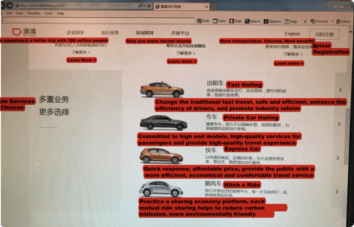Screen dimensions: 354x227
Task: Expand the arrow on the 快车 row
Action: 338,158
